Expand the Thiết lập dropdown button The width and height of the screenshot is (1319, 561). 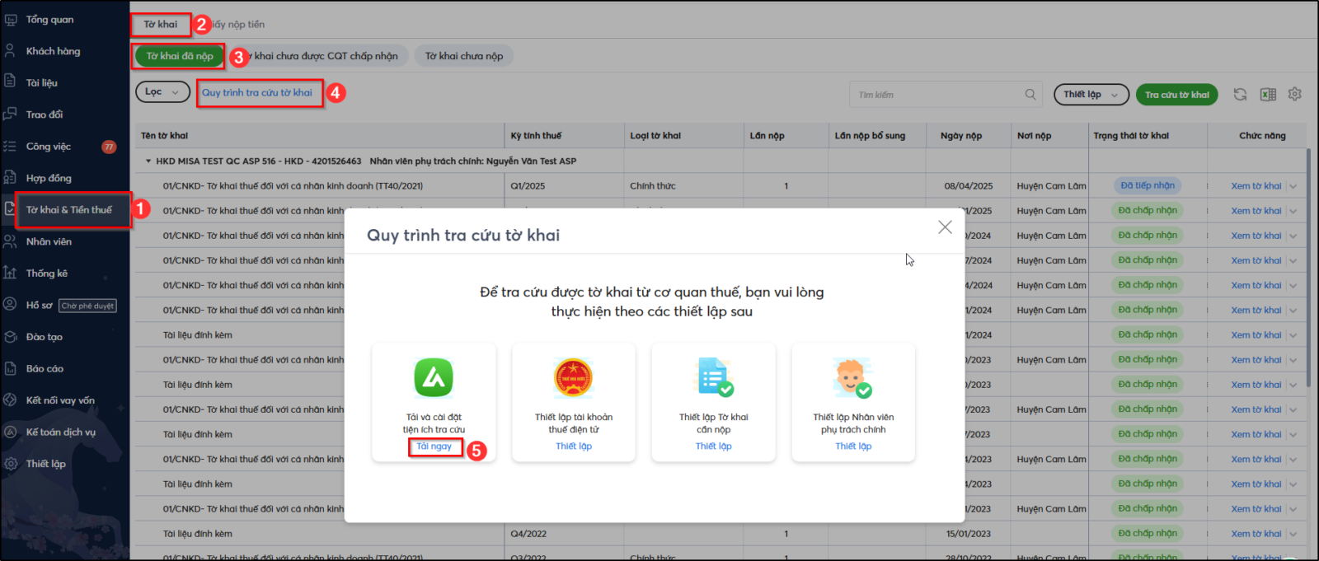(1091, 95)
